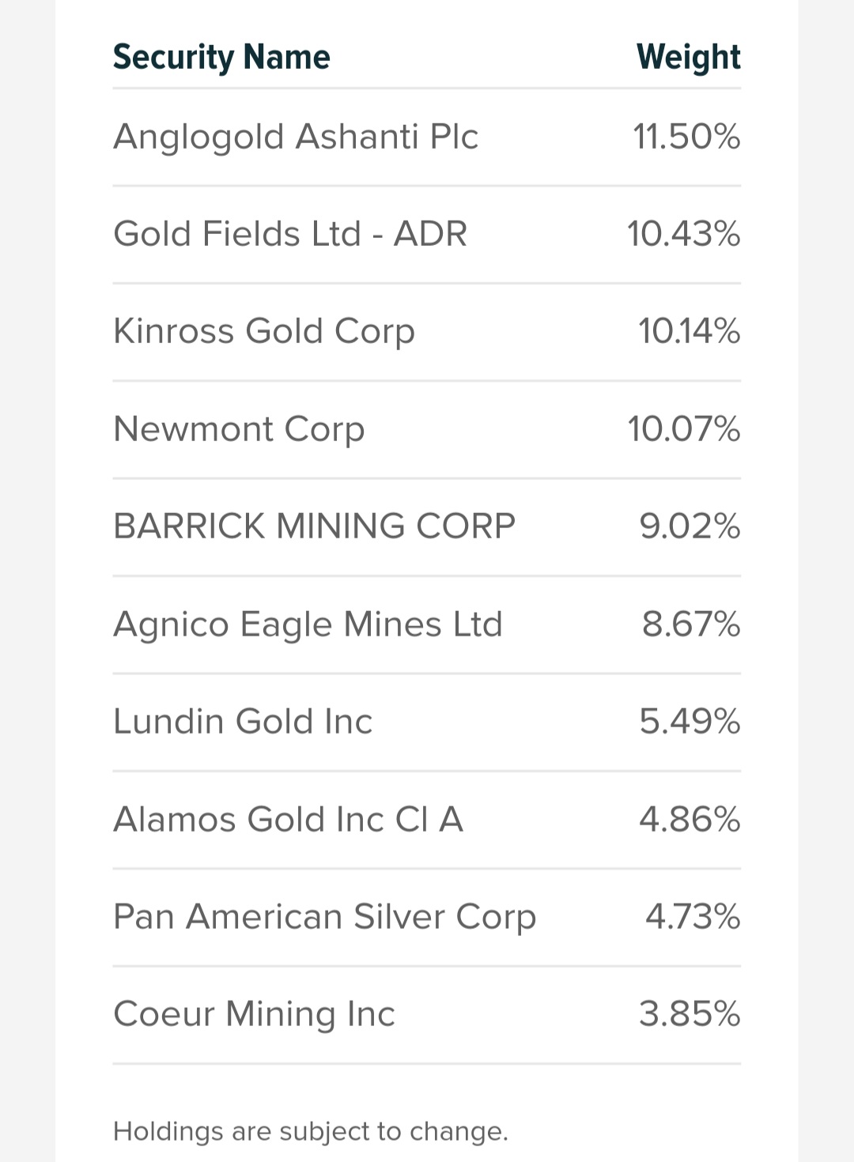Image resolution: width=854 pixels, height=1162 pixels.
Task: Click the 10.43% weight value
Action: [684, 234]
